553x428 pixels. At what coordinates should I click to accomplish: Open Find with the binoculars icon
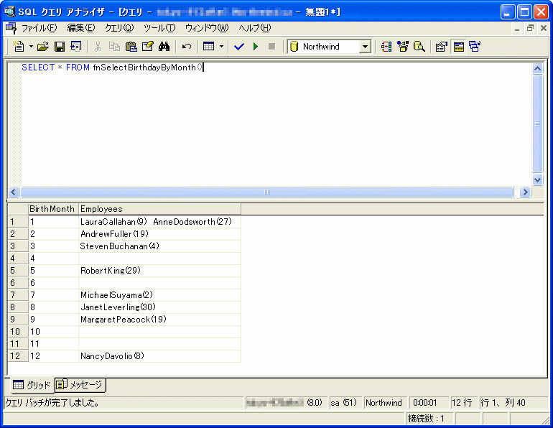tap(164, 47)
